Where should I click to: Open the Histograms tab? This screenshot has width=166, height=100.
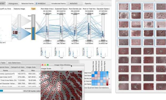click(x=13, y=3)
